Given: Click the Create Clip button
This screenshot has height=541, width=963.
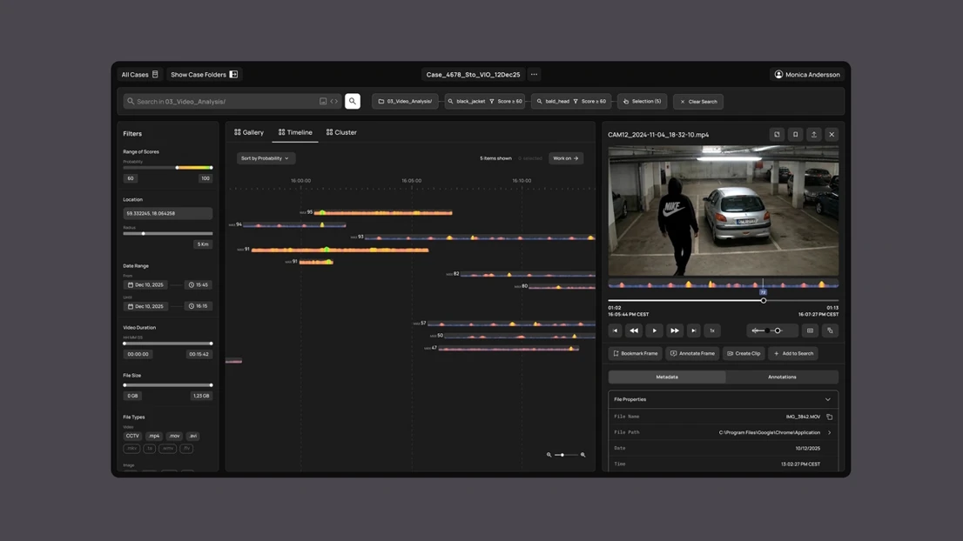Looking at the screenshot, I should (x=744, y=353).
